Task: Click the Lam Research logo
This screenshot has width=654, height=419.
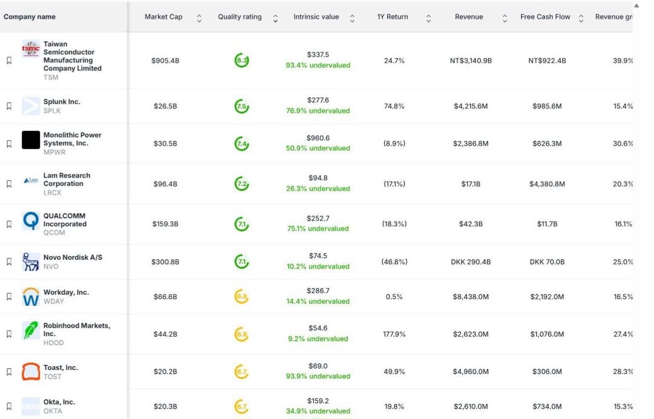Action: tap(31, 180)
